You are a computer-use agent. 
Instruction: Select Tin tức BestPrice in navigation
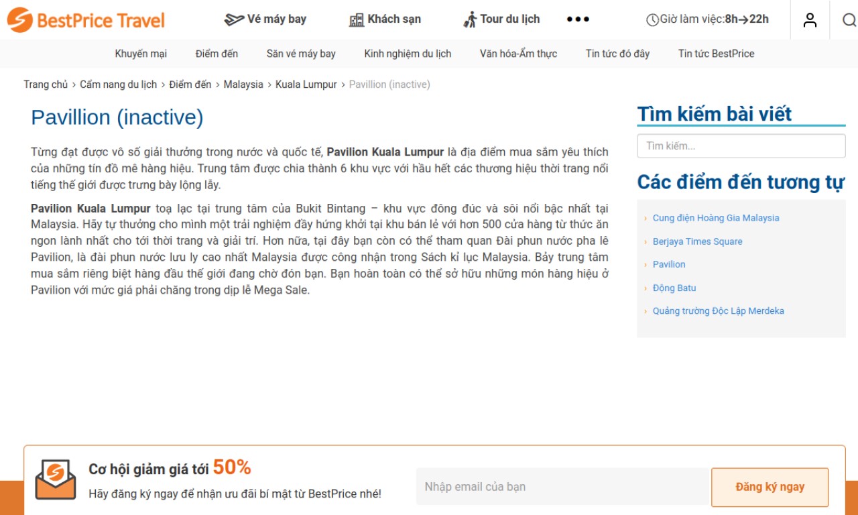pyautogui.click(x=716, y=54)
